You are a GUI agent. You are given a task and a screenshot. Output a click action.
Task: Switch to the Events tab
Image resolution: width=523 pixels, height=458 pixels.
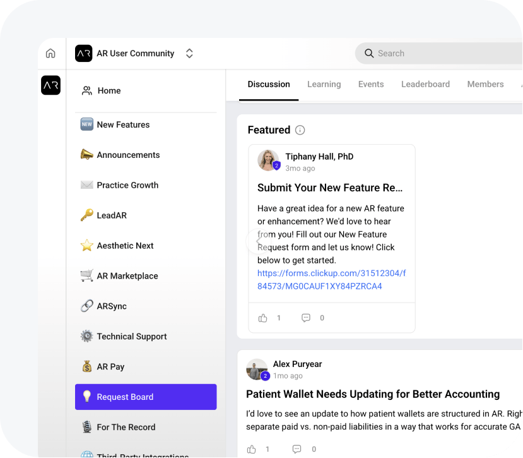click(371, 84)
